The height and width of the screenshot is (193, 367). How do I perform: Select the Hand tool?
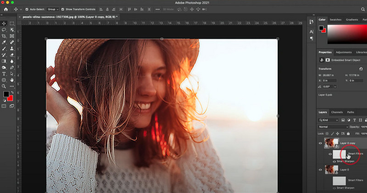pyautogui.click(x=12, y=80)
